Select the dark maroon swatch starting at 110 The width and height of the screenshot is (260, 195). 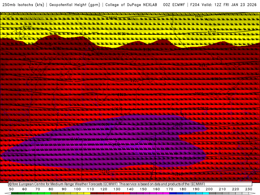coord(94,193)
